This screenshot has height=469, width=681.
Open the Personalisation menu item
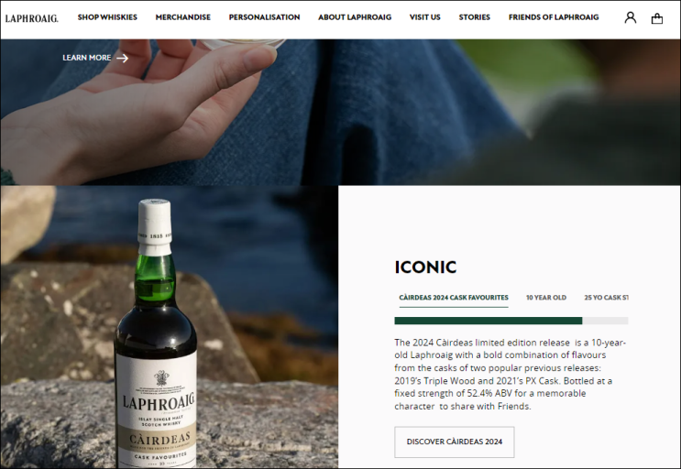[x=264, y=17]
